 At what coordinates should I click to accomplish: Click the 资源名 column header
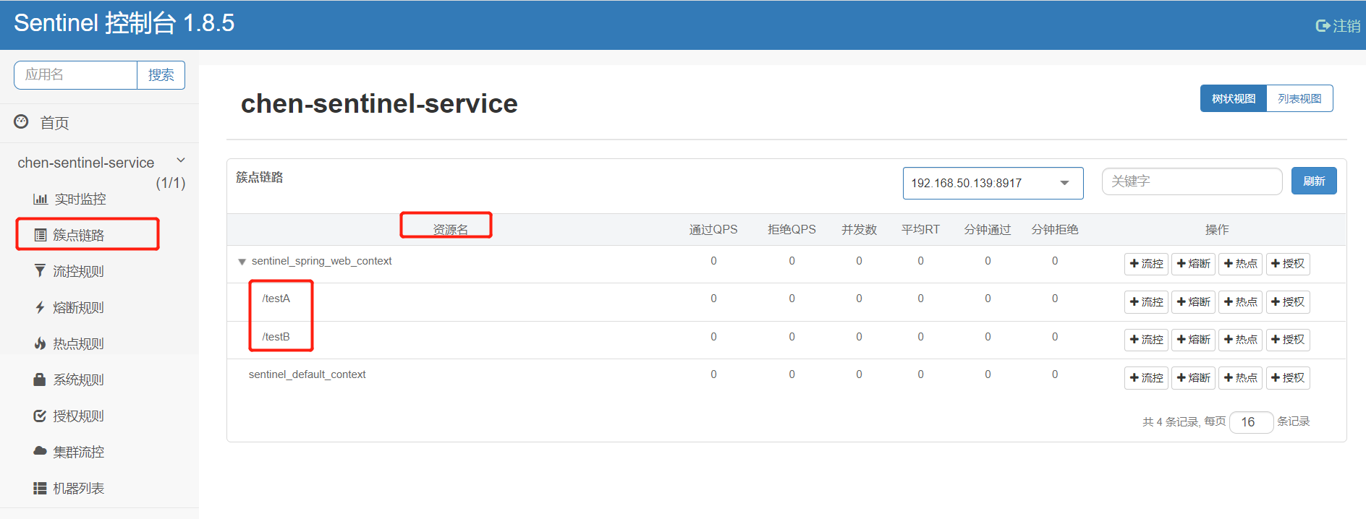pyautogui.click(x=450, y=230)
